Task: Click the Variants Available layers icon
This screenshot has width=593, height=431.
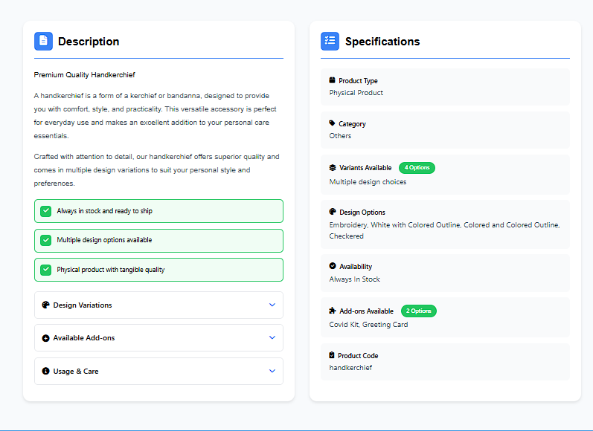Action: pos(333,168)
